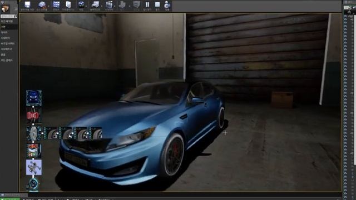Expand the Settings dropdown arrow
The height and width of the screenshot is (200, 356).
tap(87, 6)
